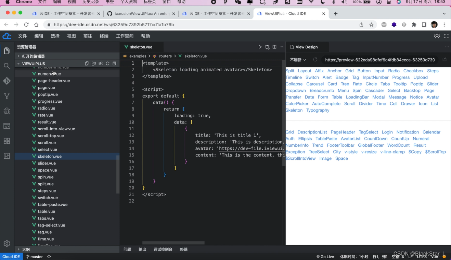451x260 pixels.
Task: Open the Dropdown link in preview
Action: (x=296, y=90)
